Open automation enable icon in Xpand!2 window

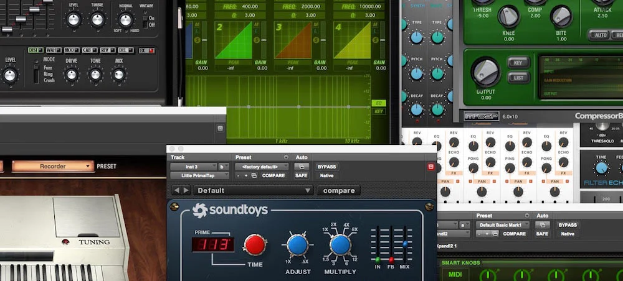[543, 225]
